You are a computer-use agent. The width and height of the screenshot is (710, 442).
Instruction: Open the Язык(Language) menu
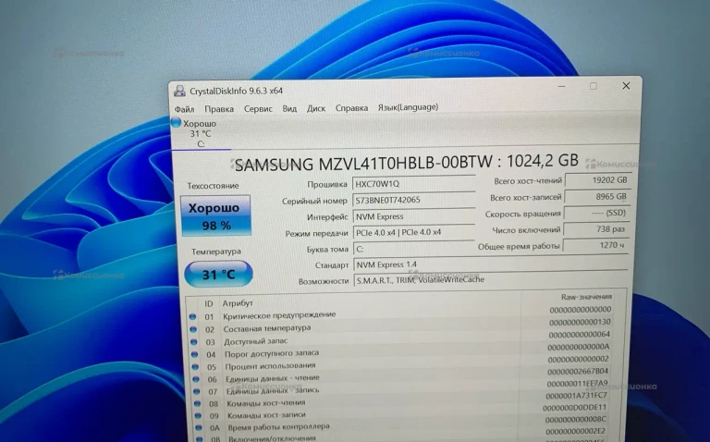(x=408, y=107)
